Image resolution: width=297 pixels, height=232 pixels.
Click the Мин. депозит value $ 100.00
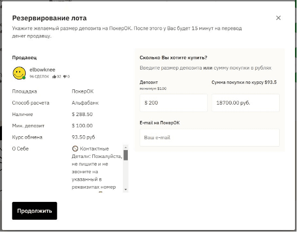click(82, 126)
